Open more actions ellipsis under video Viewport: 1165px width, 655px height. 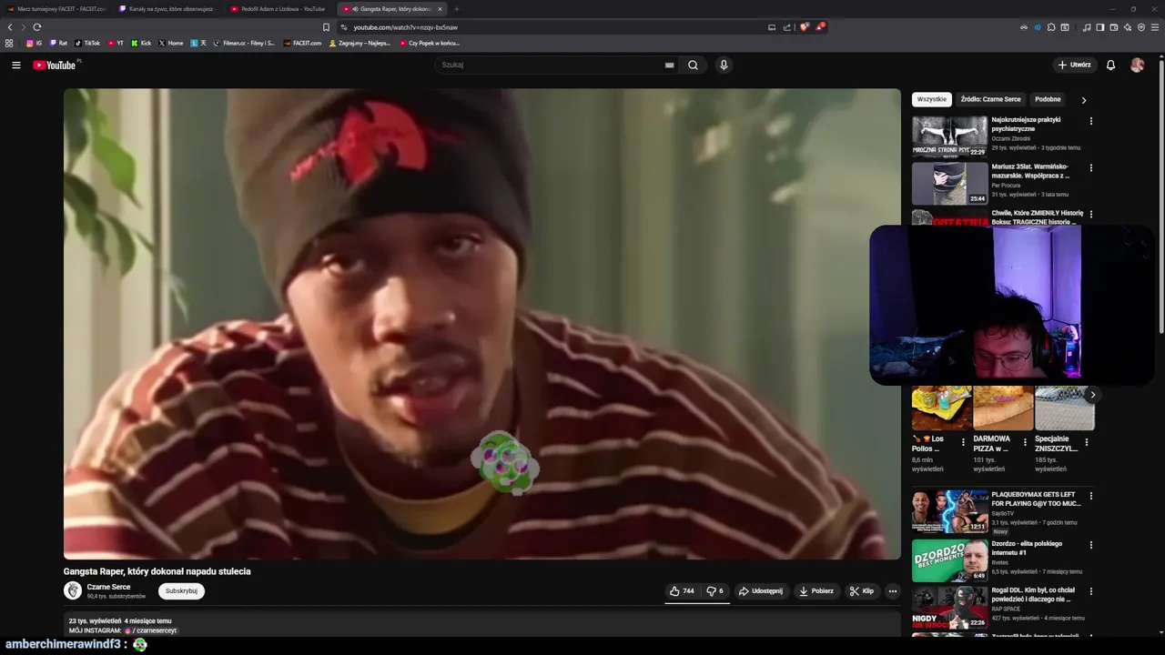(x=892, y=591)
